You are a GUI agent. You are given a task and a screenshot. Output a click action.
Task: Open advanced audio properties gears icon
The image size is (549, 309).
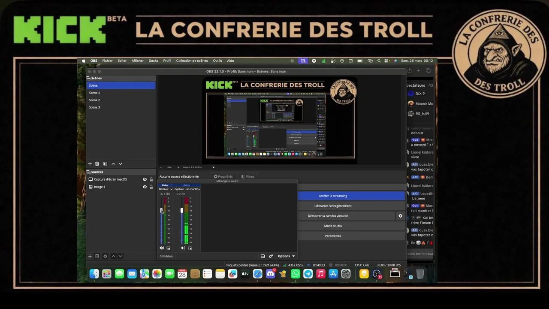(x=271, y=256)
